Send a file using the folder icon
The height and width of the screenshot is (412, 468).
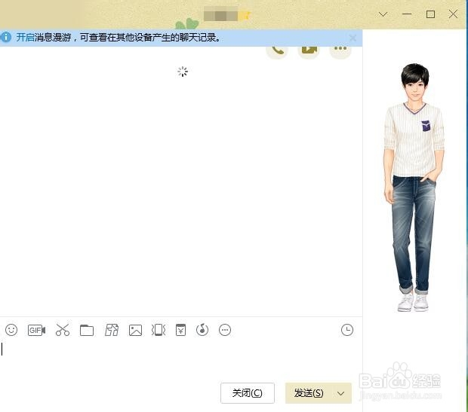pos(87,330)
